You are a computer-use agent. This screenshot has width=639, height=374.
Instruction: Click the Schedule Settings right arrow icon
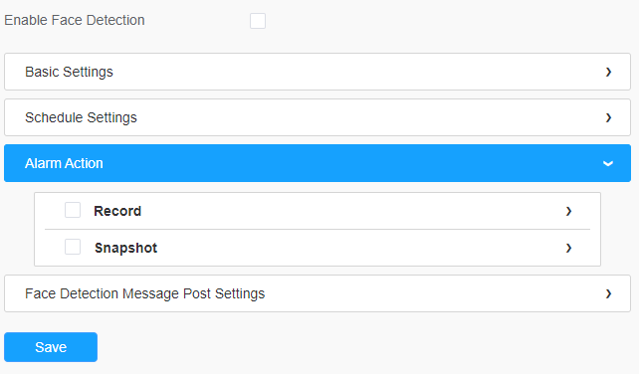(x=608, y=117)
